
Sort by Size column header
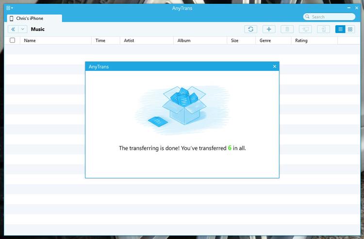[x=241, y=40]
